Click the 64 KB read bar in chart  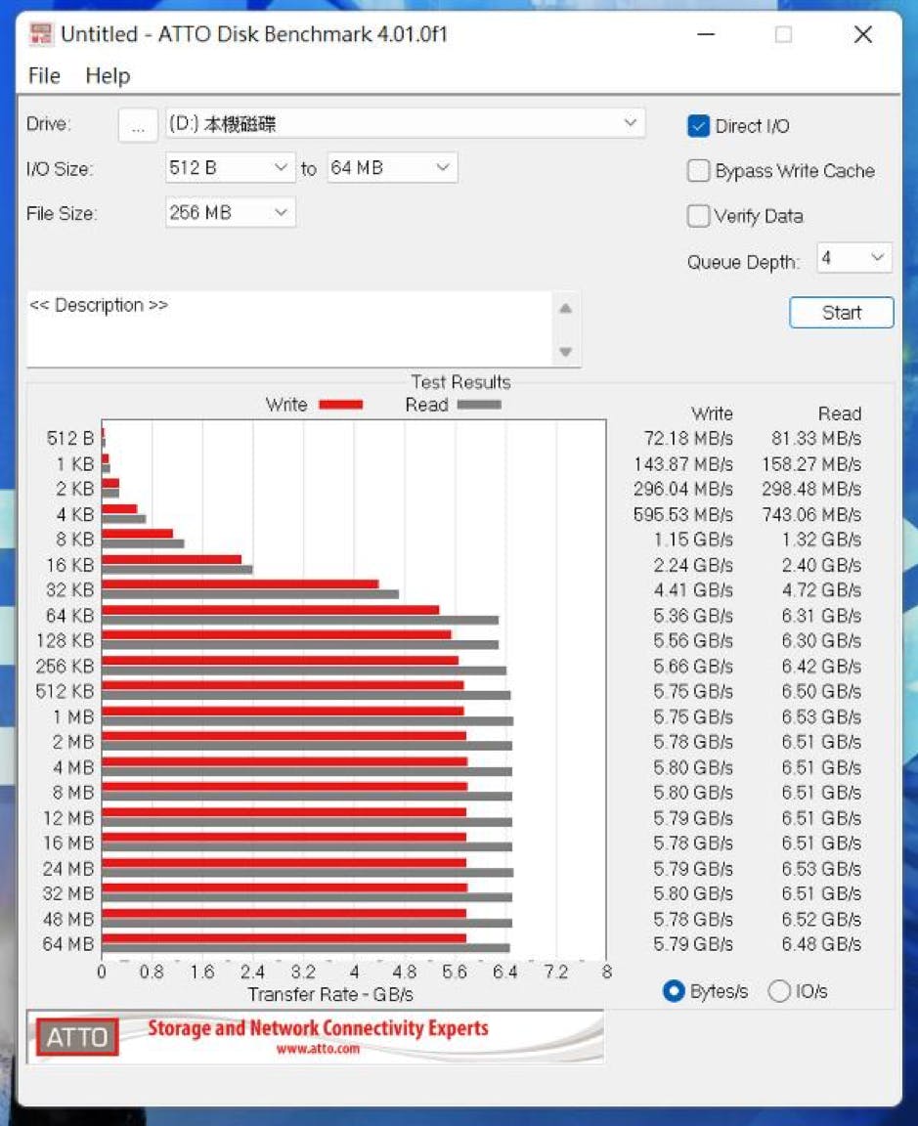coord(299,620)
